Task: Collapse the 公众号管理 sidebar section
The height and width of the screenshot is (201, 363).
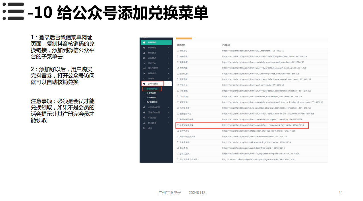Action: click(x=168, y=83)
